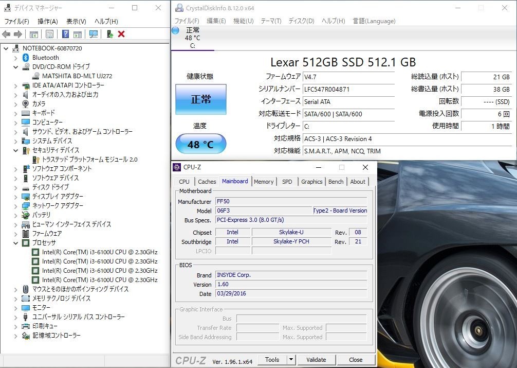Expand the ファームウェア node
Image resolution: width=517 pixels, height=368 pixels.
15,234
